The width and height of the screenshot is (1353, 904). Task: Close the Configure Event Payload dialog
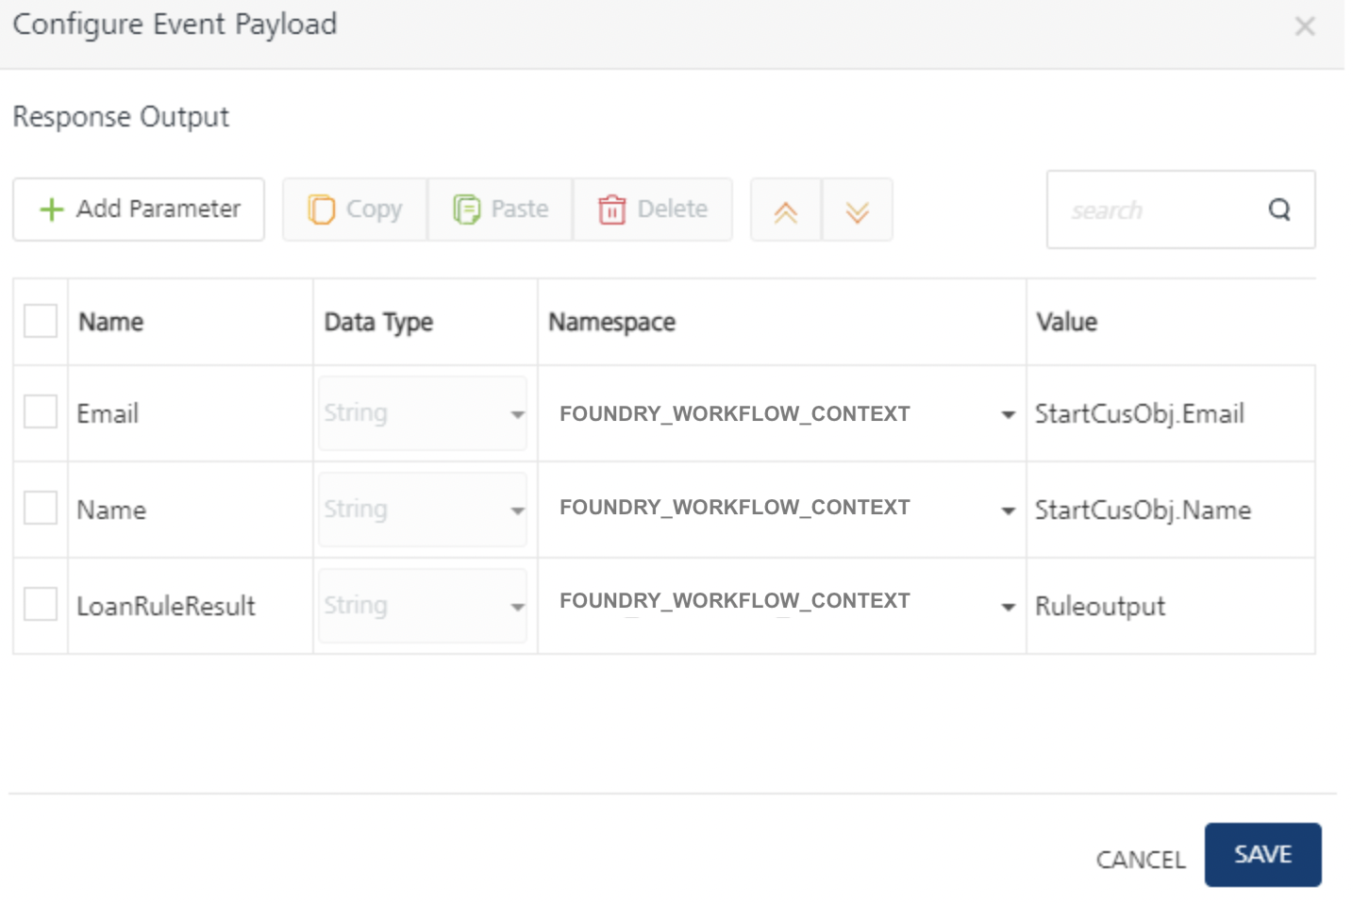[x=1305, y=26]
